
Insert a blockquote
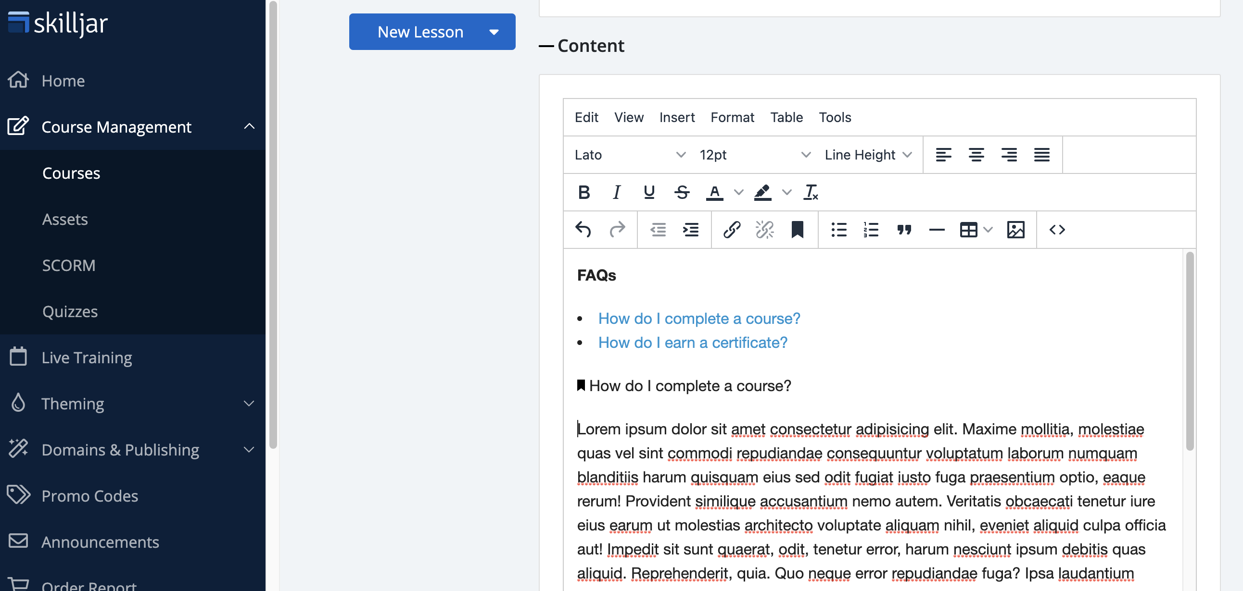click(904, 230)
